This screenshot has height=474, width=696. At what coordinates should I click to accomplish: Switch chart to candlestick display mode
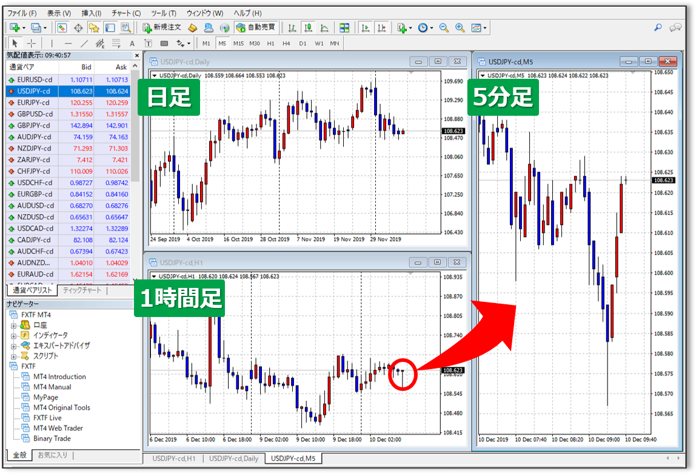pyautogui.click(x=308, y=28)
